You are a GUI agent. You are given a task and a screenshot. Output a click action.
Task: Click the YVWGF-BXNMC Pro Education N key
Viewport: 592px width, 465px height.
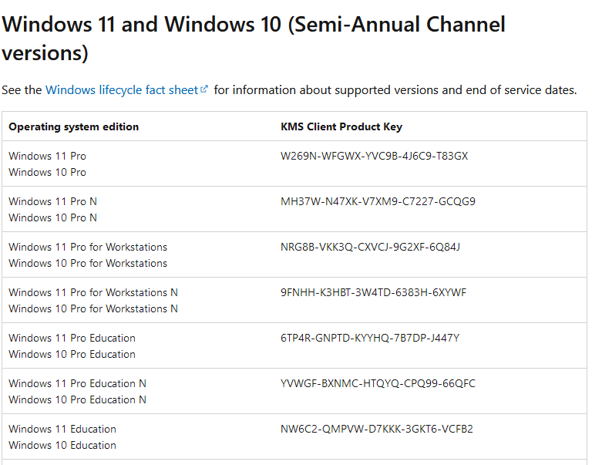coord(378,383)
